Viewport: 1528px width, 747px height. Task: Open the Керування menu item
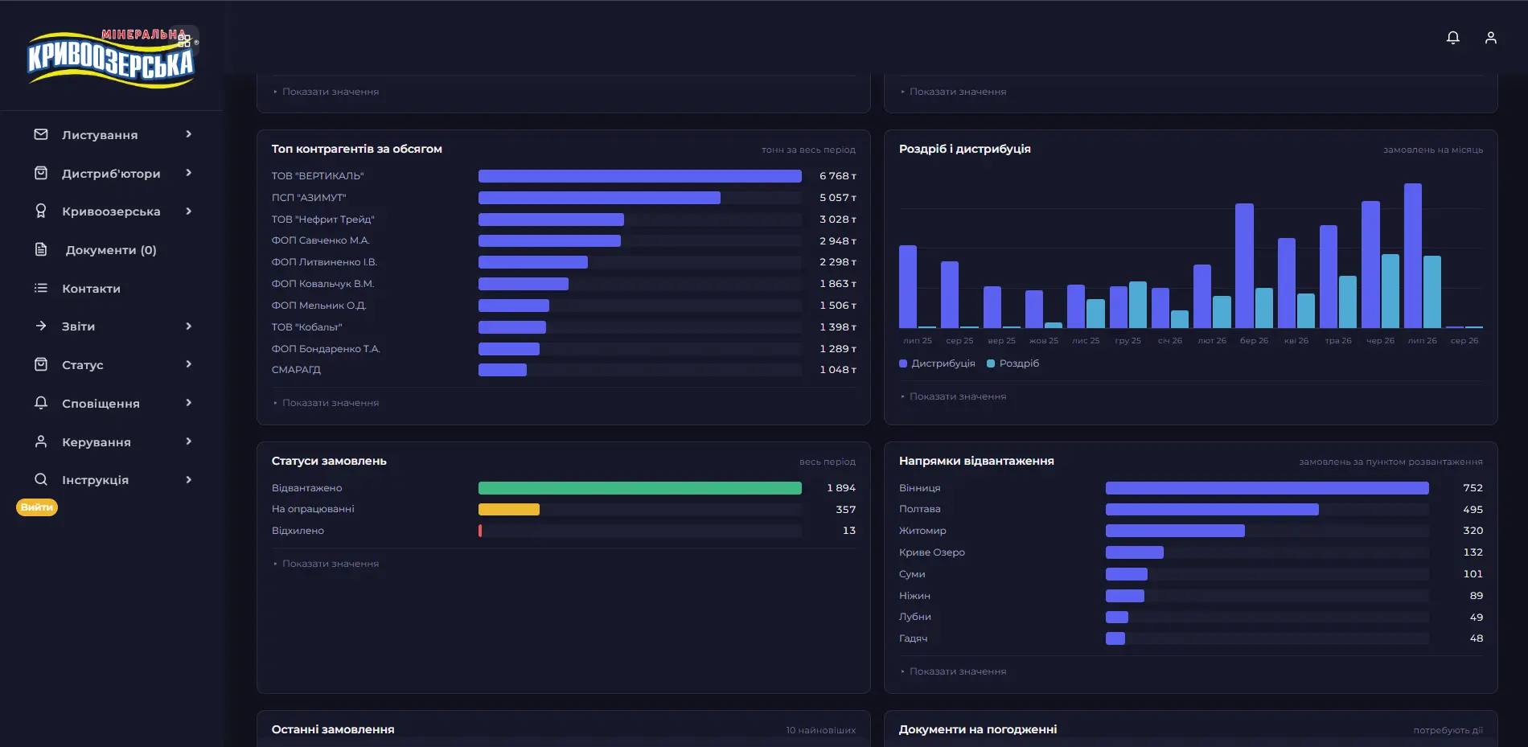point(96,442)
